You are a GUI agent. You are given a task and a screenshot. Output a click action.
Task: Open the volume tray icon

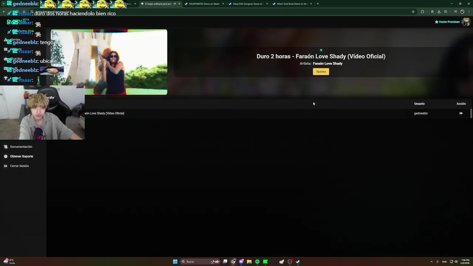point(456,262)
